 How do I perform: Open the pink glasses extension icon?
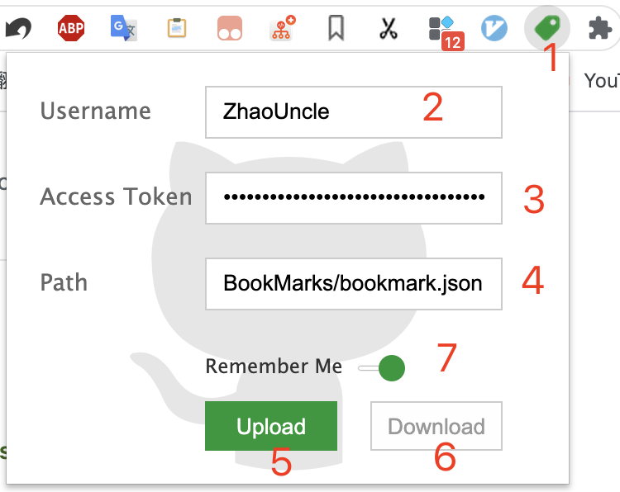point(230,28)
